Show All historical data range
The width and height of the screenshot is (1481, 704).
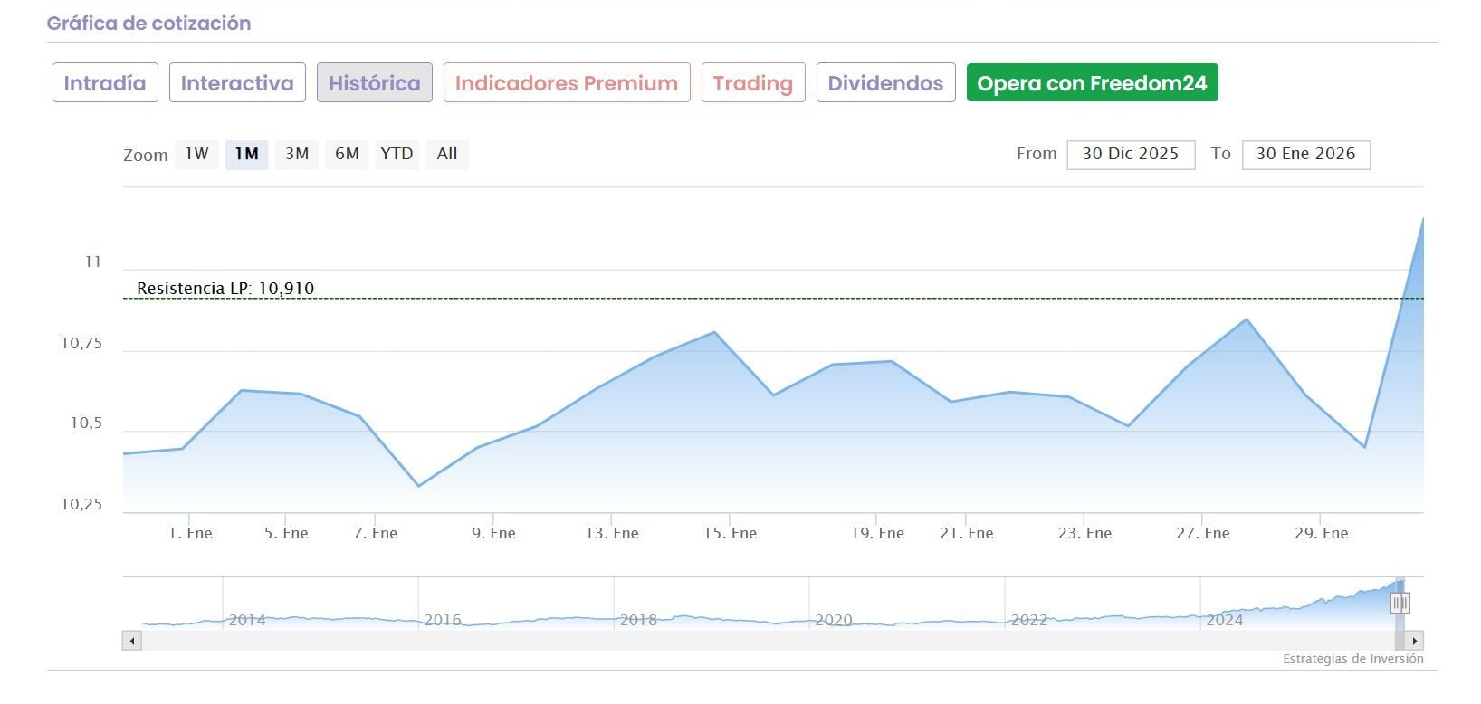[447, 154]
